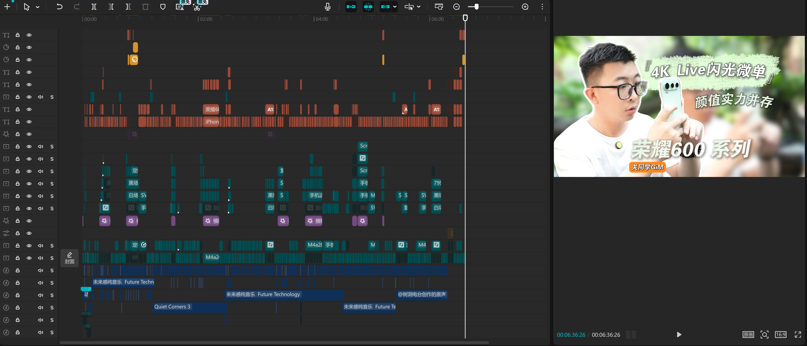The image size is (807, 346).
Task: Hide the text track containing the 荣耀6 clip
Action: (x=29, y=109)
